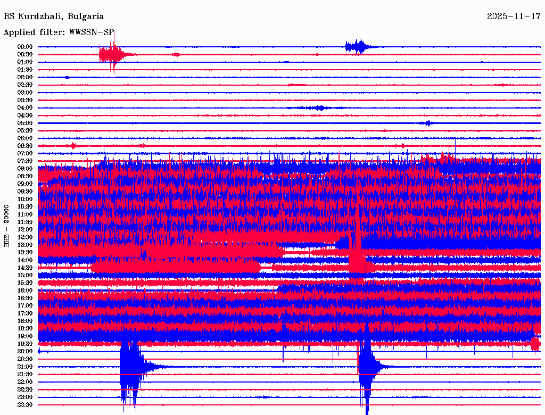
Task: Click the 'Applied filter: WWSSN-SP' text
Action: coord(59,32)
